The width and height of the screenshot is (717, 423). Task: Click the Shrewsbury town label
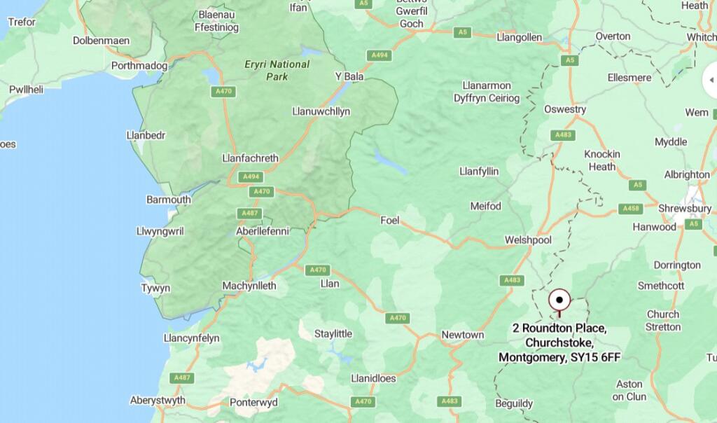[685, 209]
